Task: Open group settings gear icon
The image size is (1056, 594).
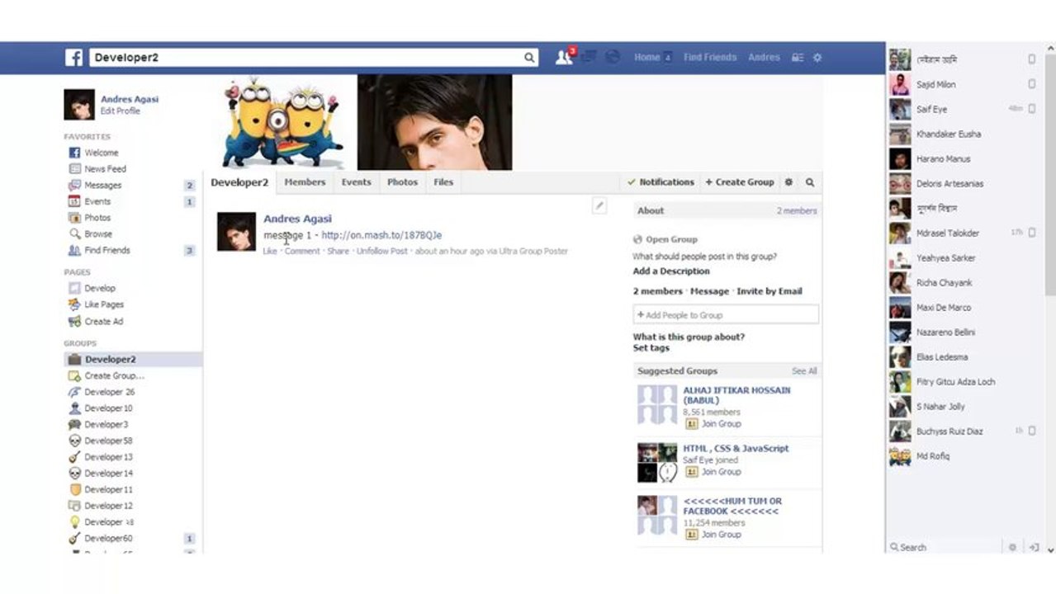Action: (788, 182)
